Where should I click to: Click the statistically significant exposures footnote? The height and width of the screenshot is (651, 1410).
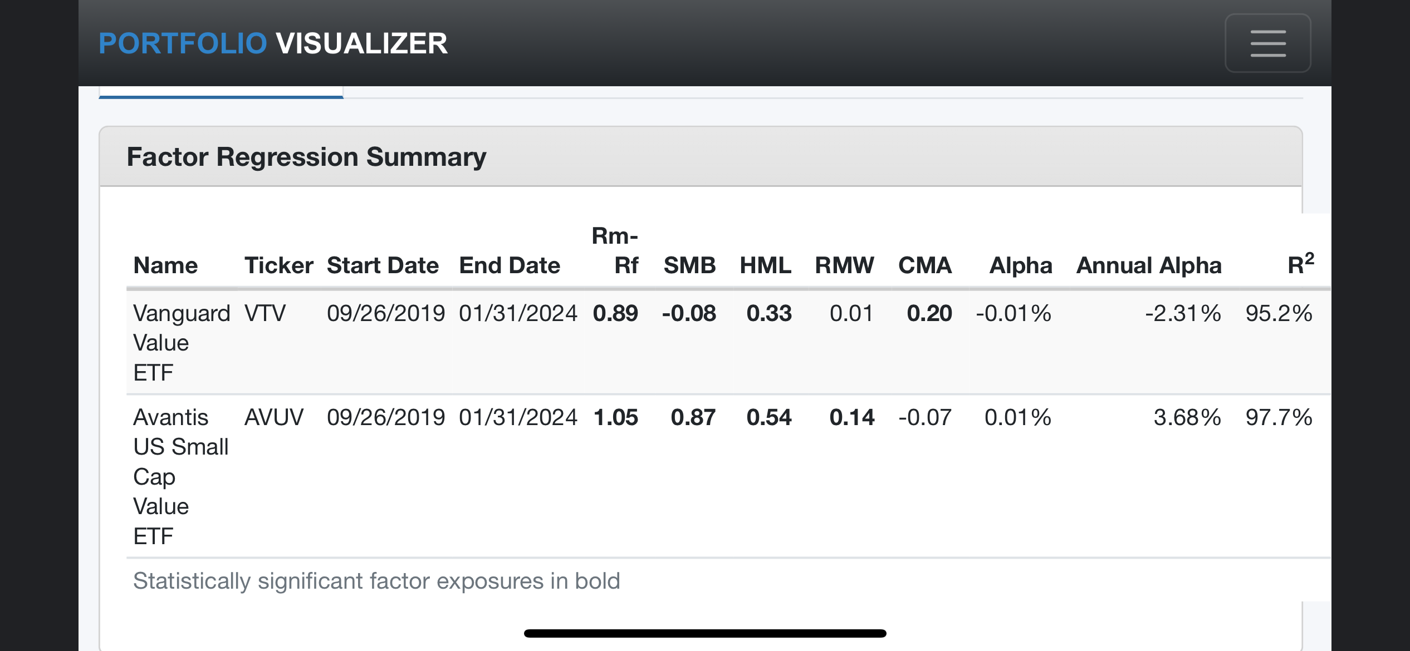376,581
